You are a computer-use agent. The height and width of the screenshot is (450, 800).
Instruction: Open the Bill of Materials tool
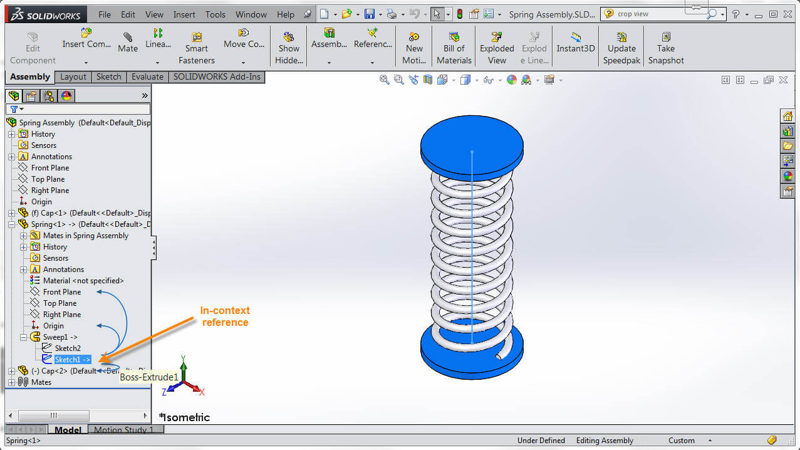click(x=453, y=45)
